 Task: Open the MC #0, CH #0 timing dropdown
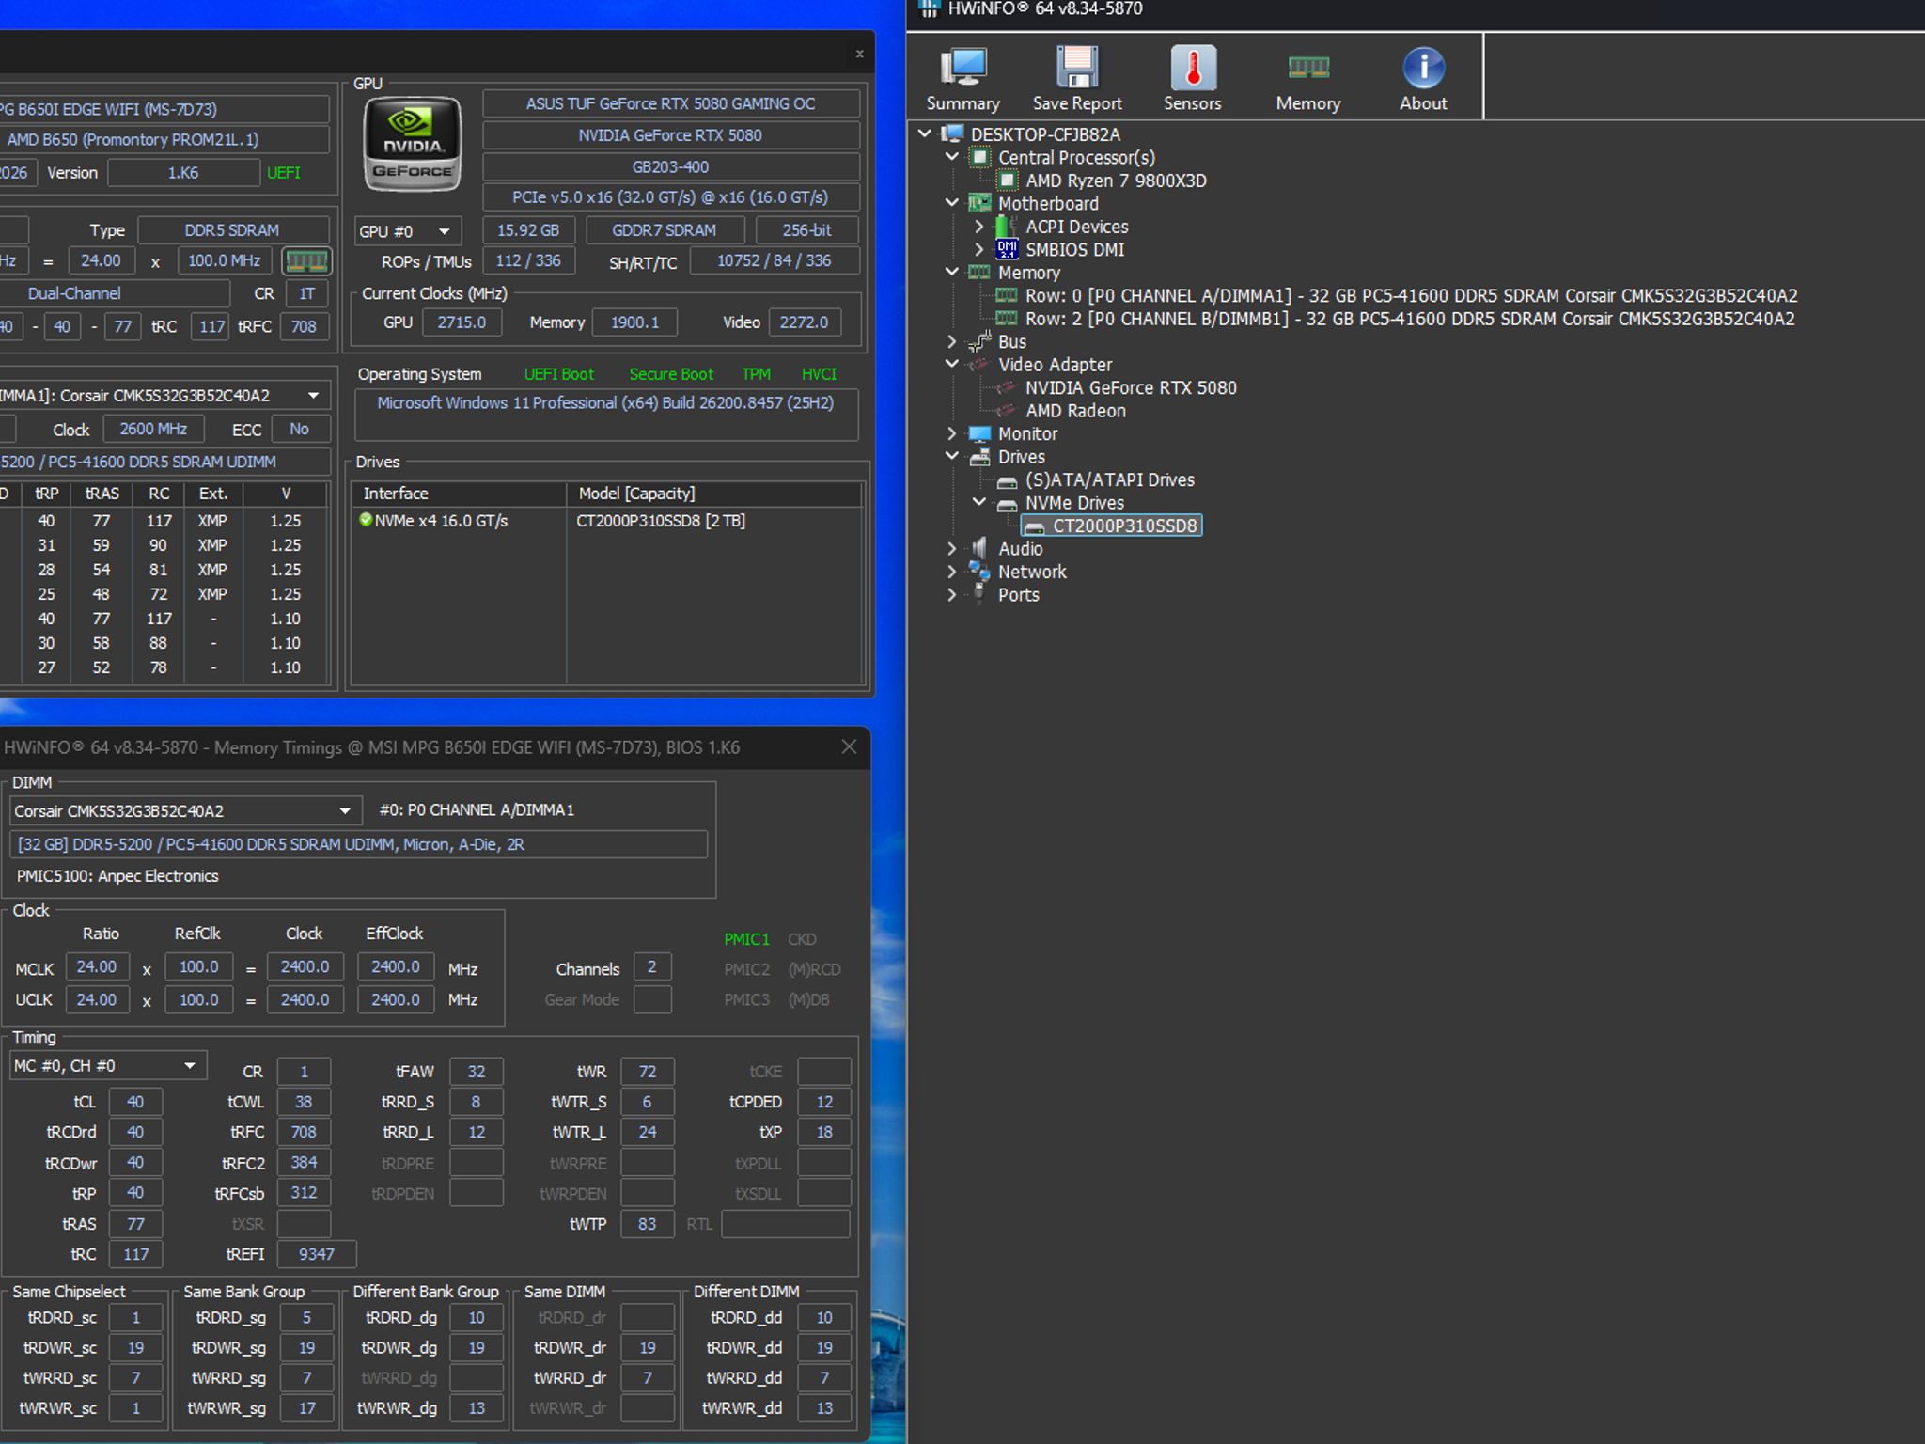[x=107, y=1065]
